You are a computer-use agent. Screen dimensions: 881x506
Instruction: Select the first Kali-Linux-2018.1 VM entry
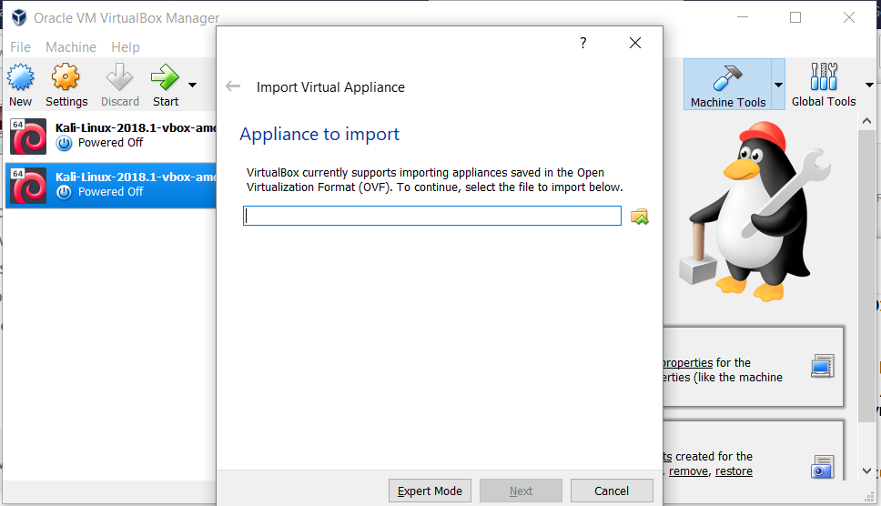111,136
